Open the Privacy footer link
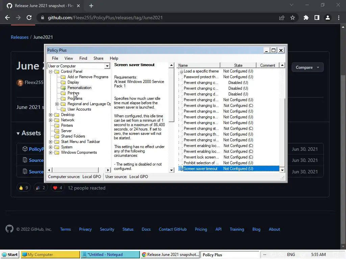Image resolution: width=346 pixels, height=259 pixels. [x=85, y=229]
